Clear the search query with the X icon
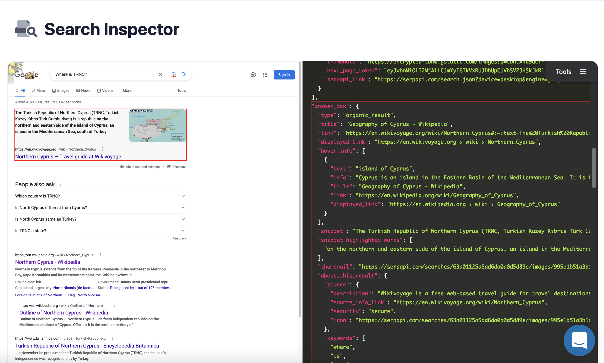604x363 pixels. pyautogui.click(x=160, y=74)
